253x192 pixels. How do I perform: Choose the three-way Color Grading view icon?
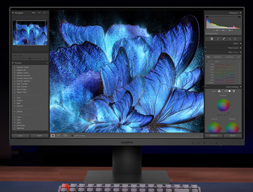(219, 91)
